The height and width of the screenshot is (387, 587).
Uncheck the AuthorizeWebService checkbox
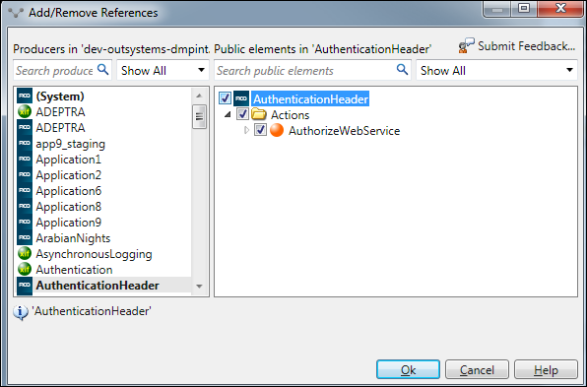pyautogui.click(x=261, y=130)
